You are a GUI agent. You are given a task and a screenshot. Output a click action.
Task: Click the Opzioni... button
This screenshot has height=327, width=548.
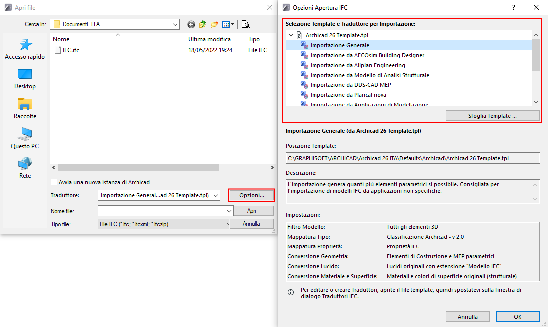coord(252,196)
